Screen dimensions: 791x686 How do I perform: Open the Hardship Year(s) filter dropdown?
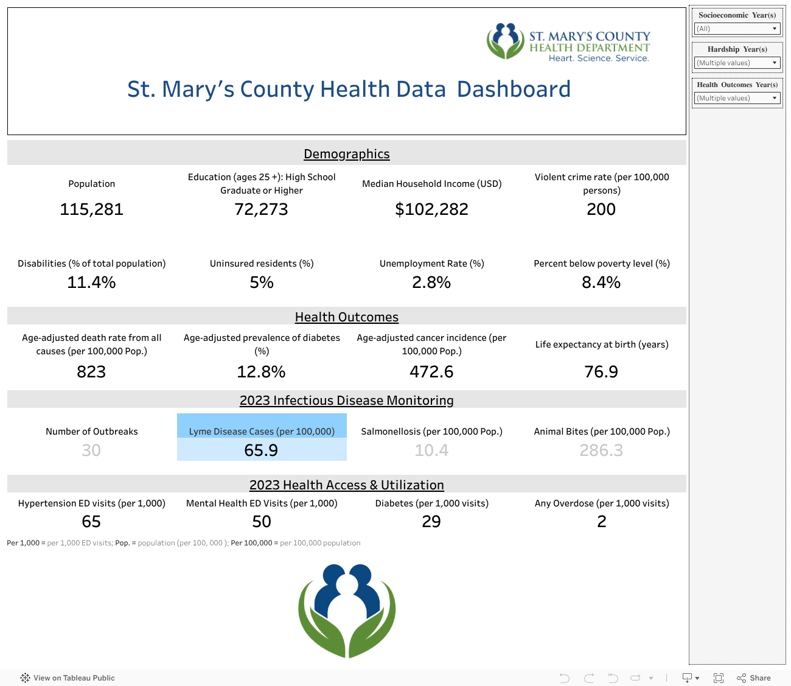tap(737, 63)
